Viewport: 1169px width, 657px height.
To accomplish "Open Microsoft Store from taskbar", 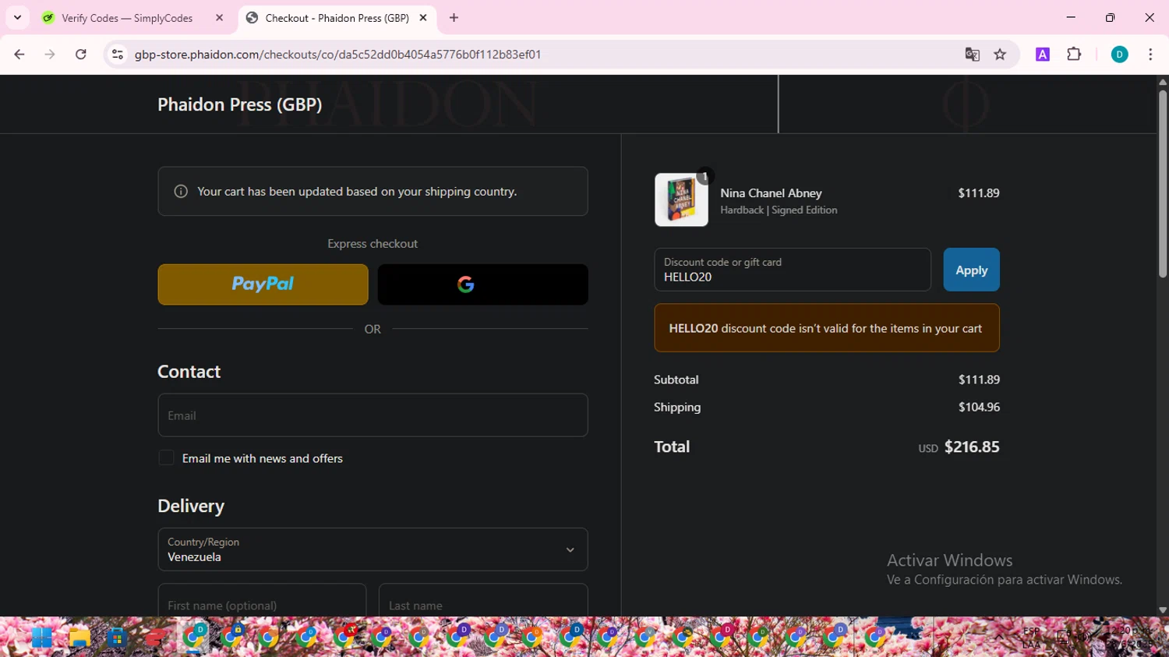I will pos(117,638).
